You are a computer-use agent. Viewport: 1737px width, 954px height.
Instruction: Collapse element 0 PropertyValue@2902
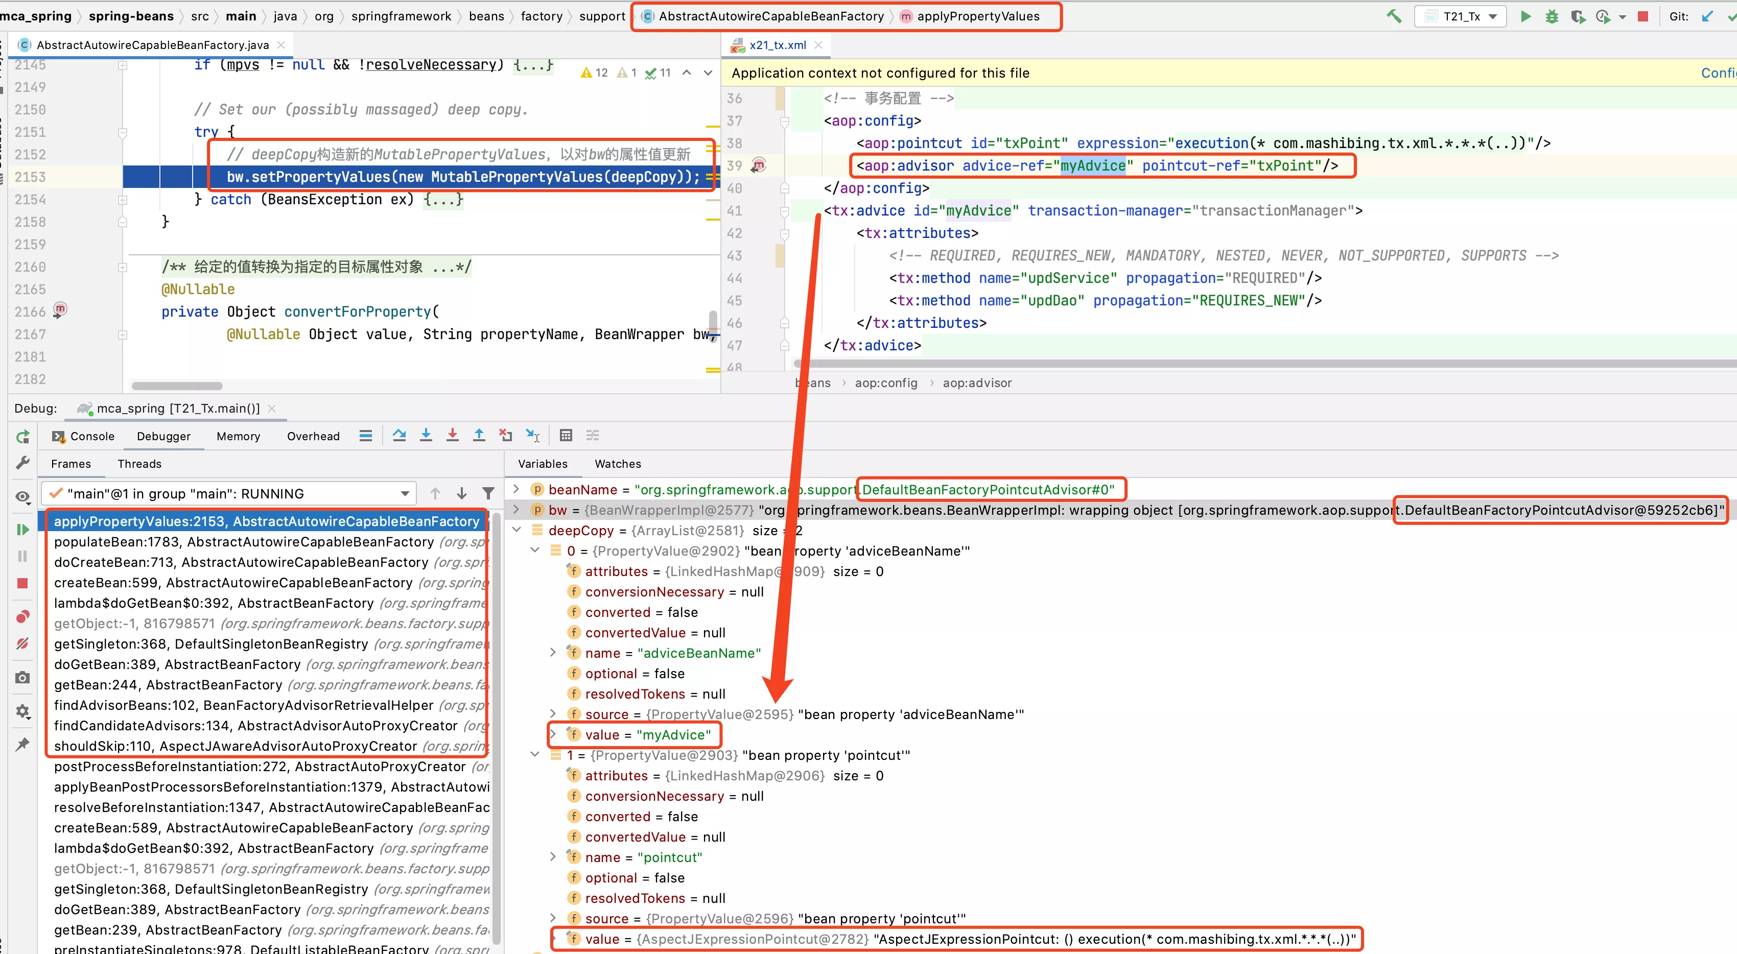click(x=535, y=550)
